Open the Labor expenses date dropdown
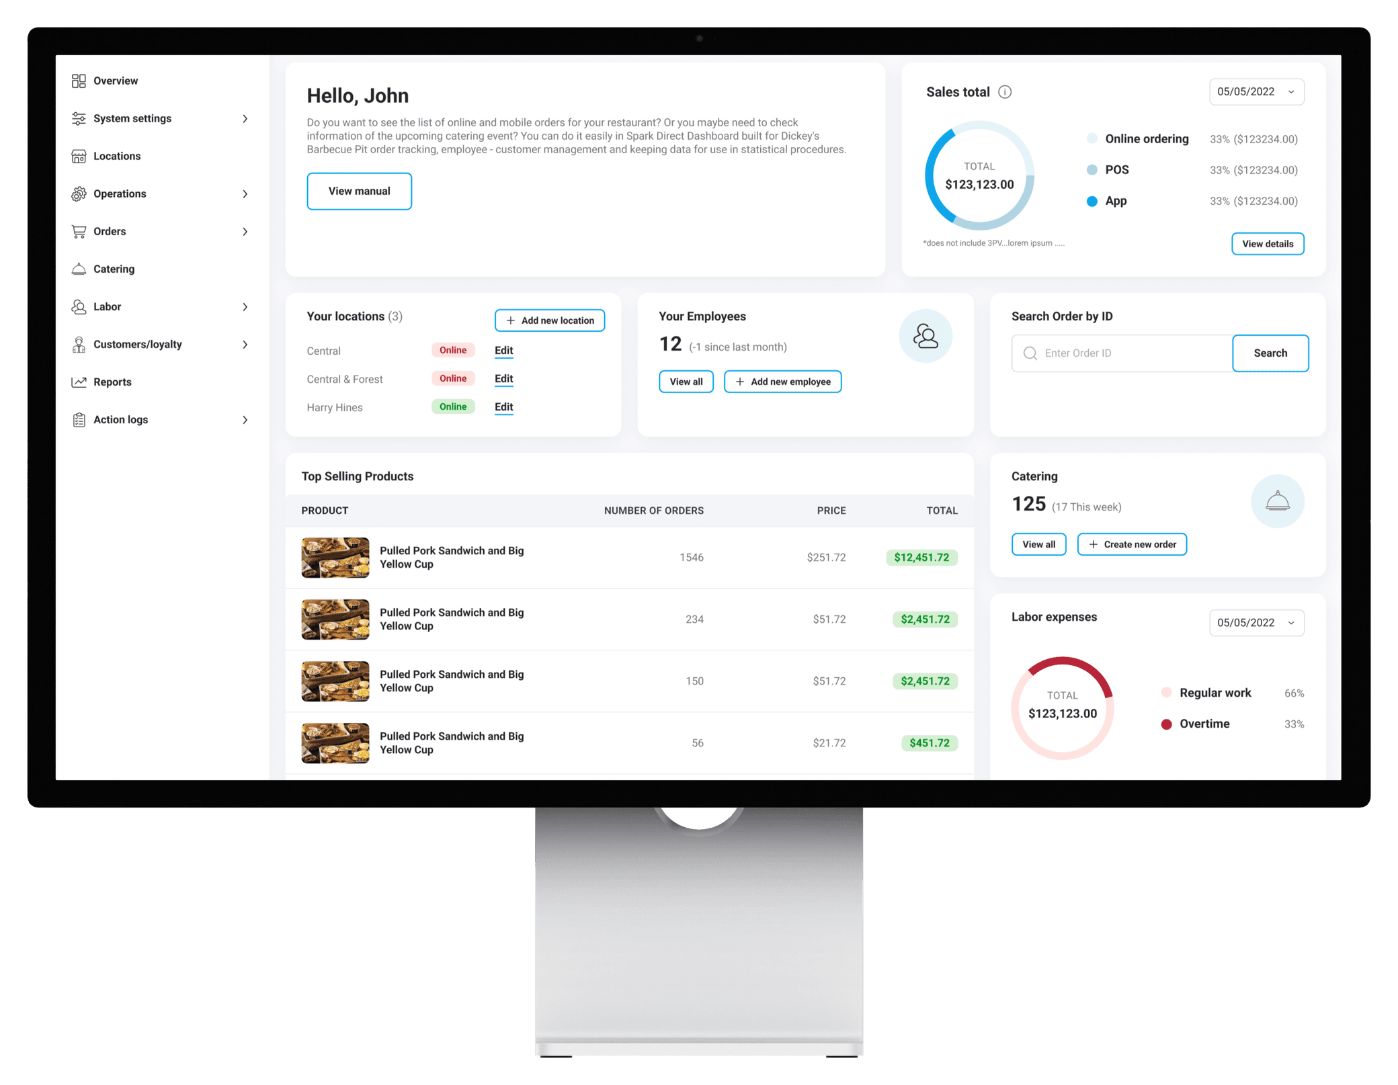The image size is (1398, 1085). pyautogui.click(x=1256, y=623)
